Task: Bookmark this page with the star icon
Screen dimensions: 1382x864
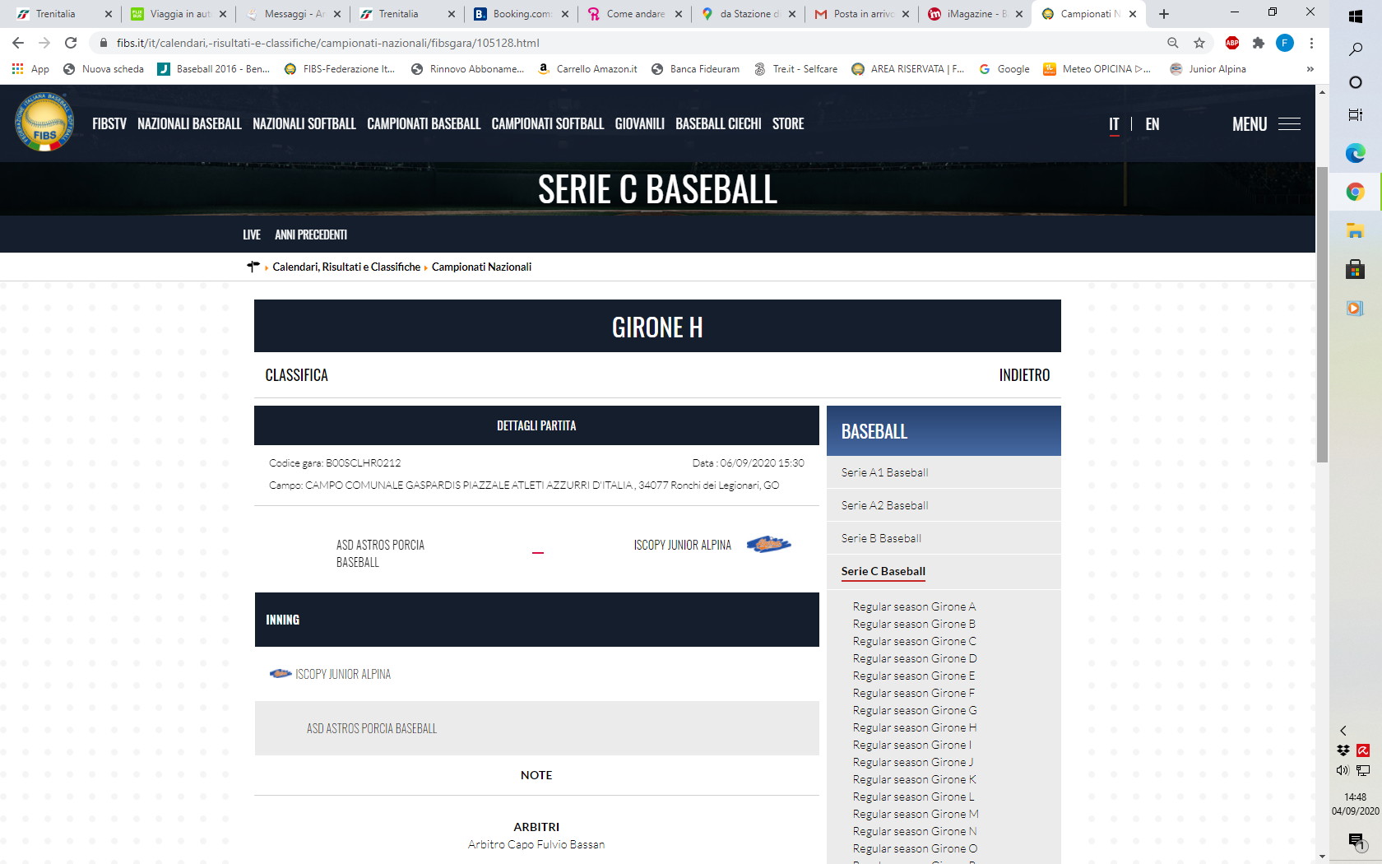Action: pyautogui.click(x=1199, y=43)
